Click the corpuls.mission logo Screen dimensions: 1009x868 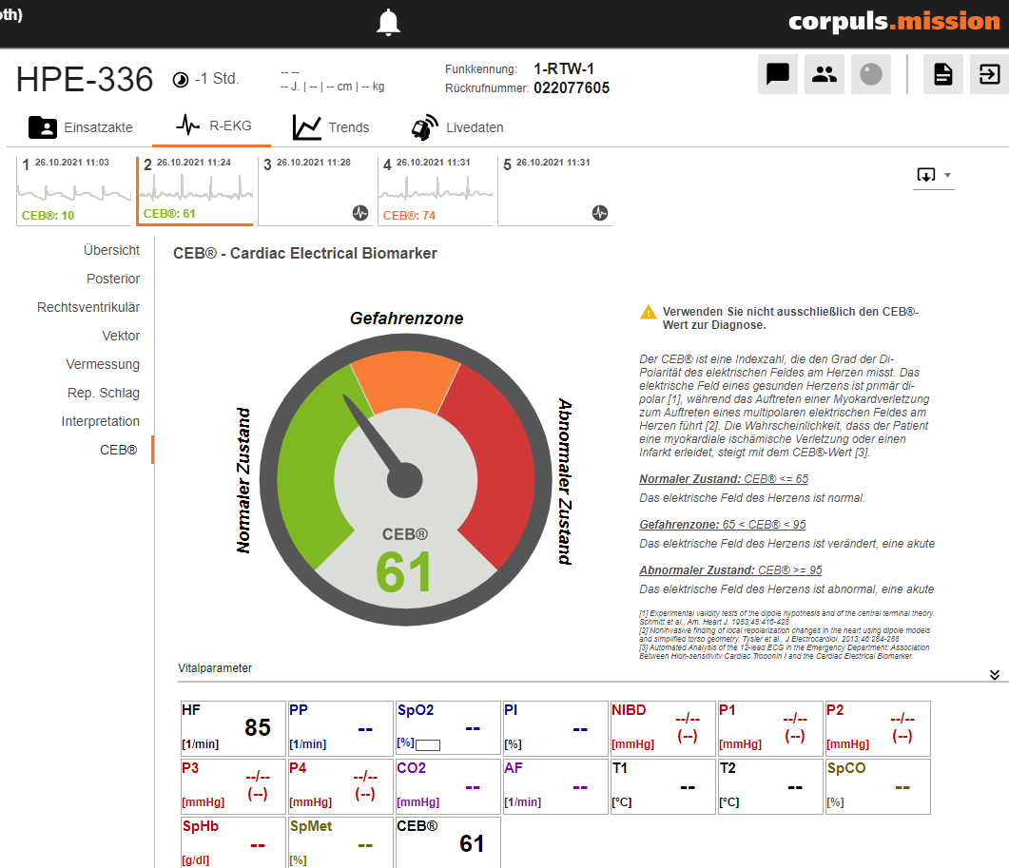click(894, 21)
